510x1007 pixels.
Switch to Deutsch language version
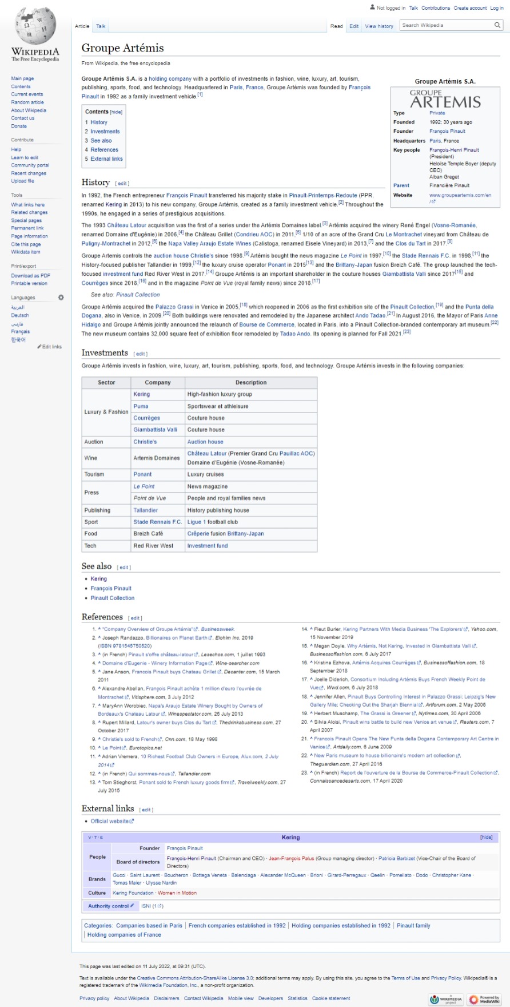click(20, 315)
